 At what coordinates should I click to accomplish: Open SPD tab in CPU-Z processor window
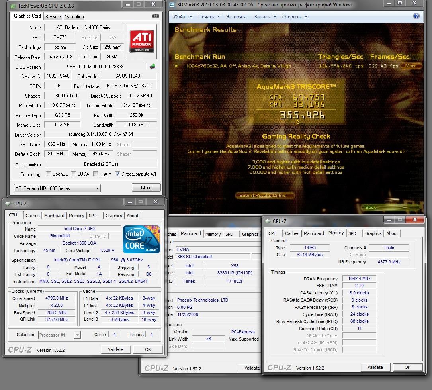click(92, 216)
